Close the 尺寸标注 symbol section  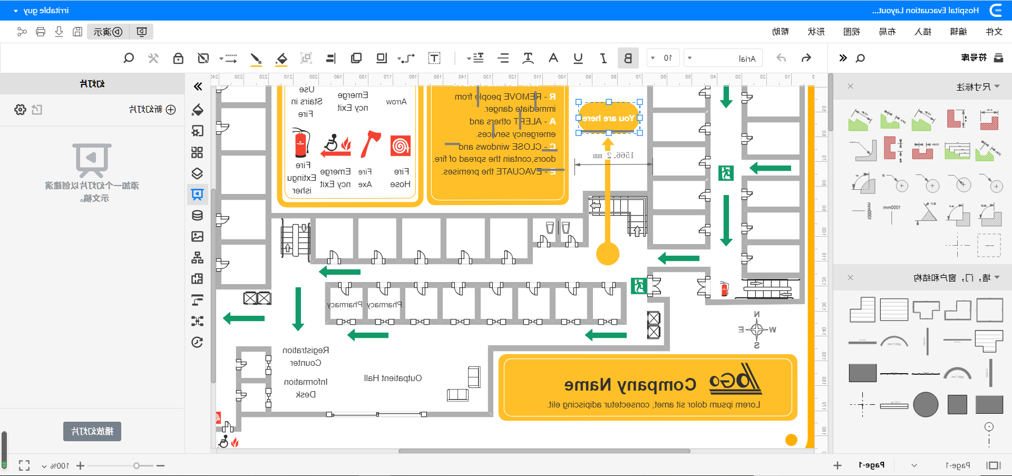[x=850, y=86]
